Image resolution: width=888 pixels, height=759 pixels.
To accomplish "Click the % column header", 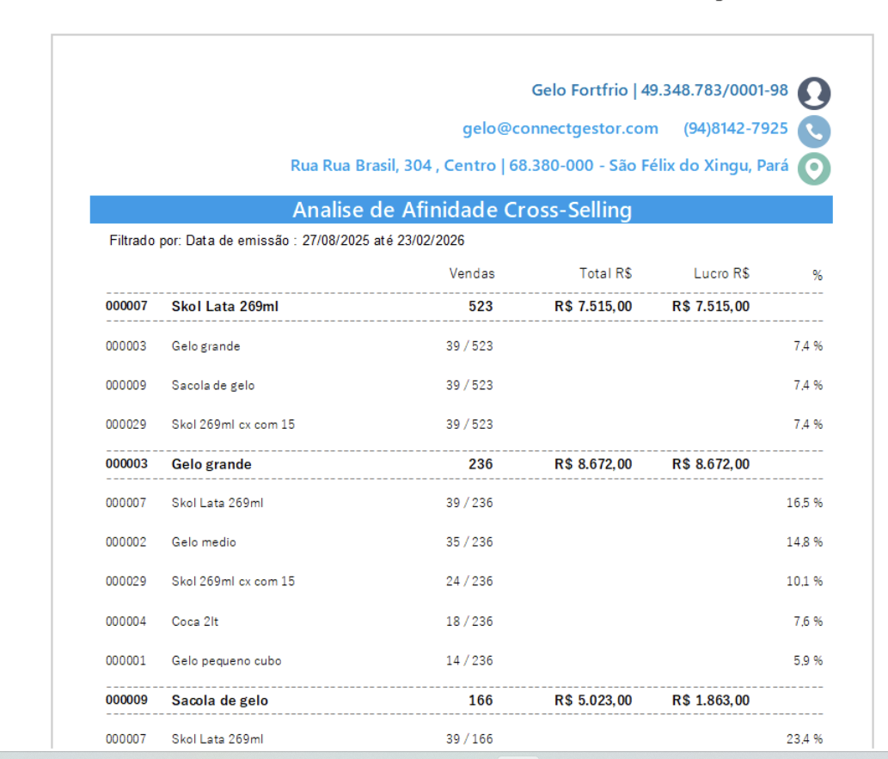I will (817, 276).
